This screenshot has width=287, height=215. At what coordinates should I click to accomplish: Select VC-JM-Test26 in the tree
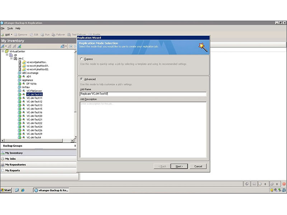click(x=34, y=130)
